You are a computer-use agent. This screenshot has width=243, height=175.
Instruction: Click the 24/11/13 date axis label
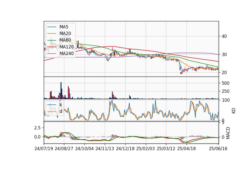105,149
